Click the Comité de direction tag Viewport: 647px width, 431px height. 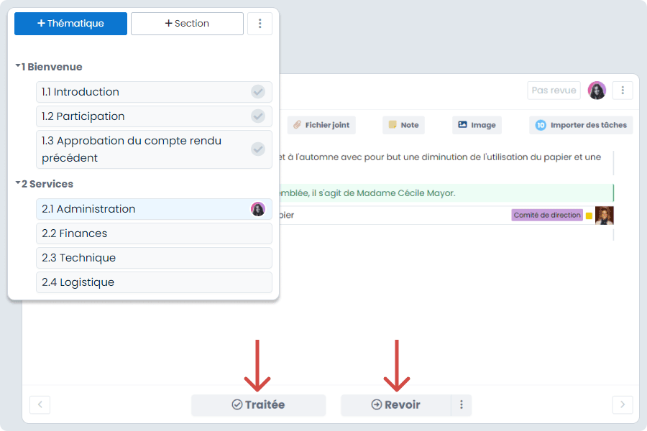click(547, 215)
